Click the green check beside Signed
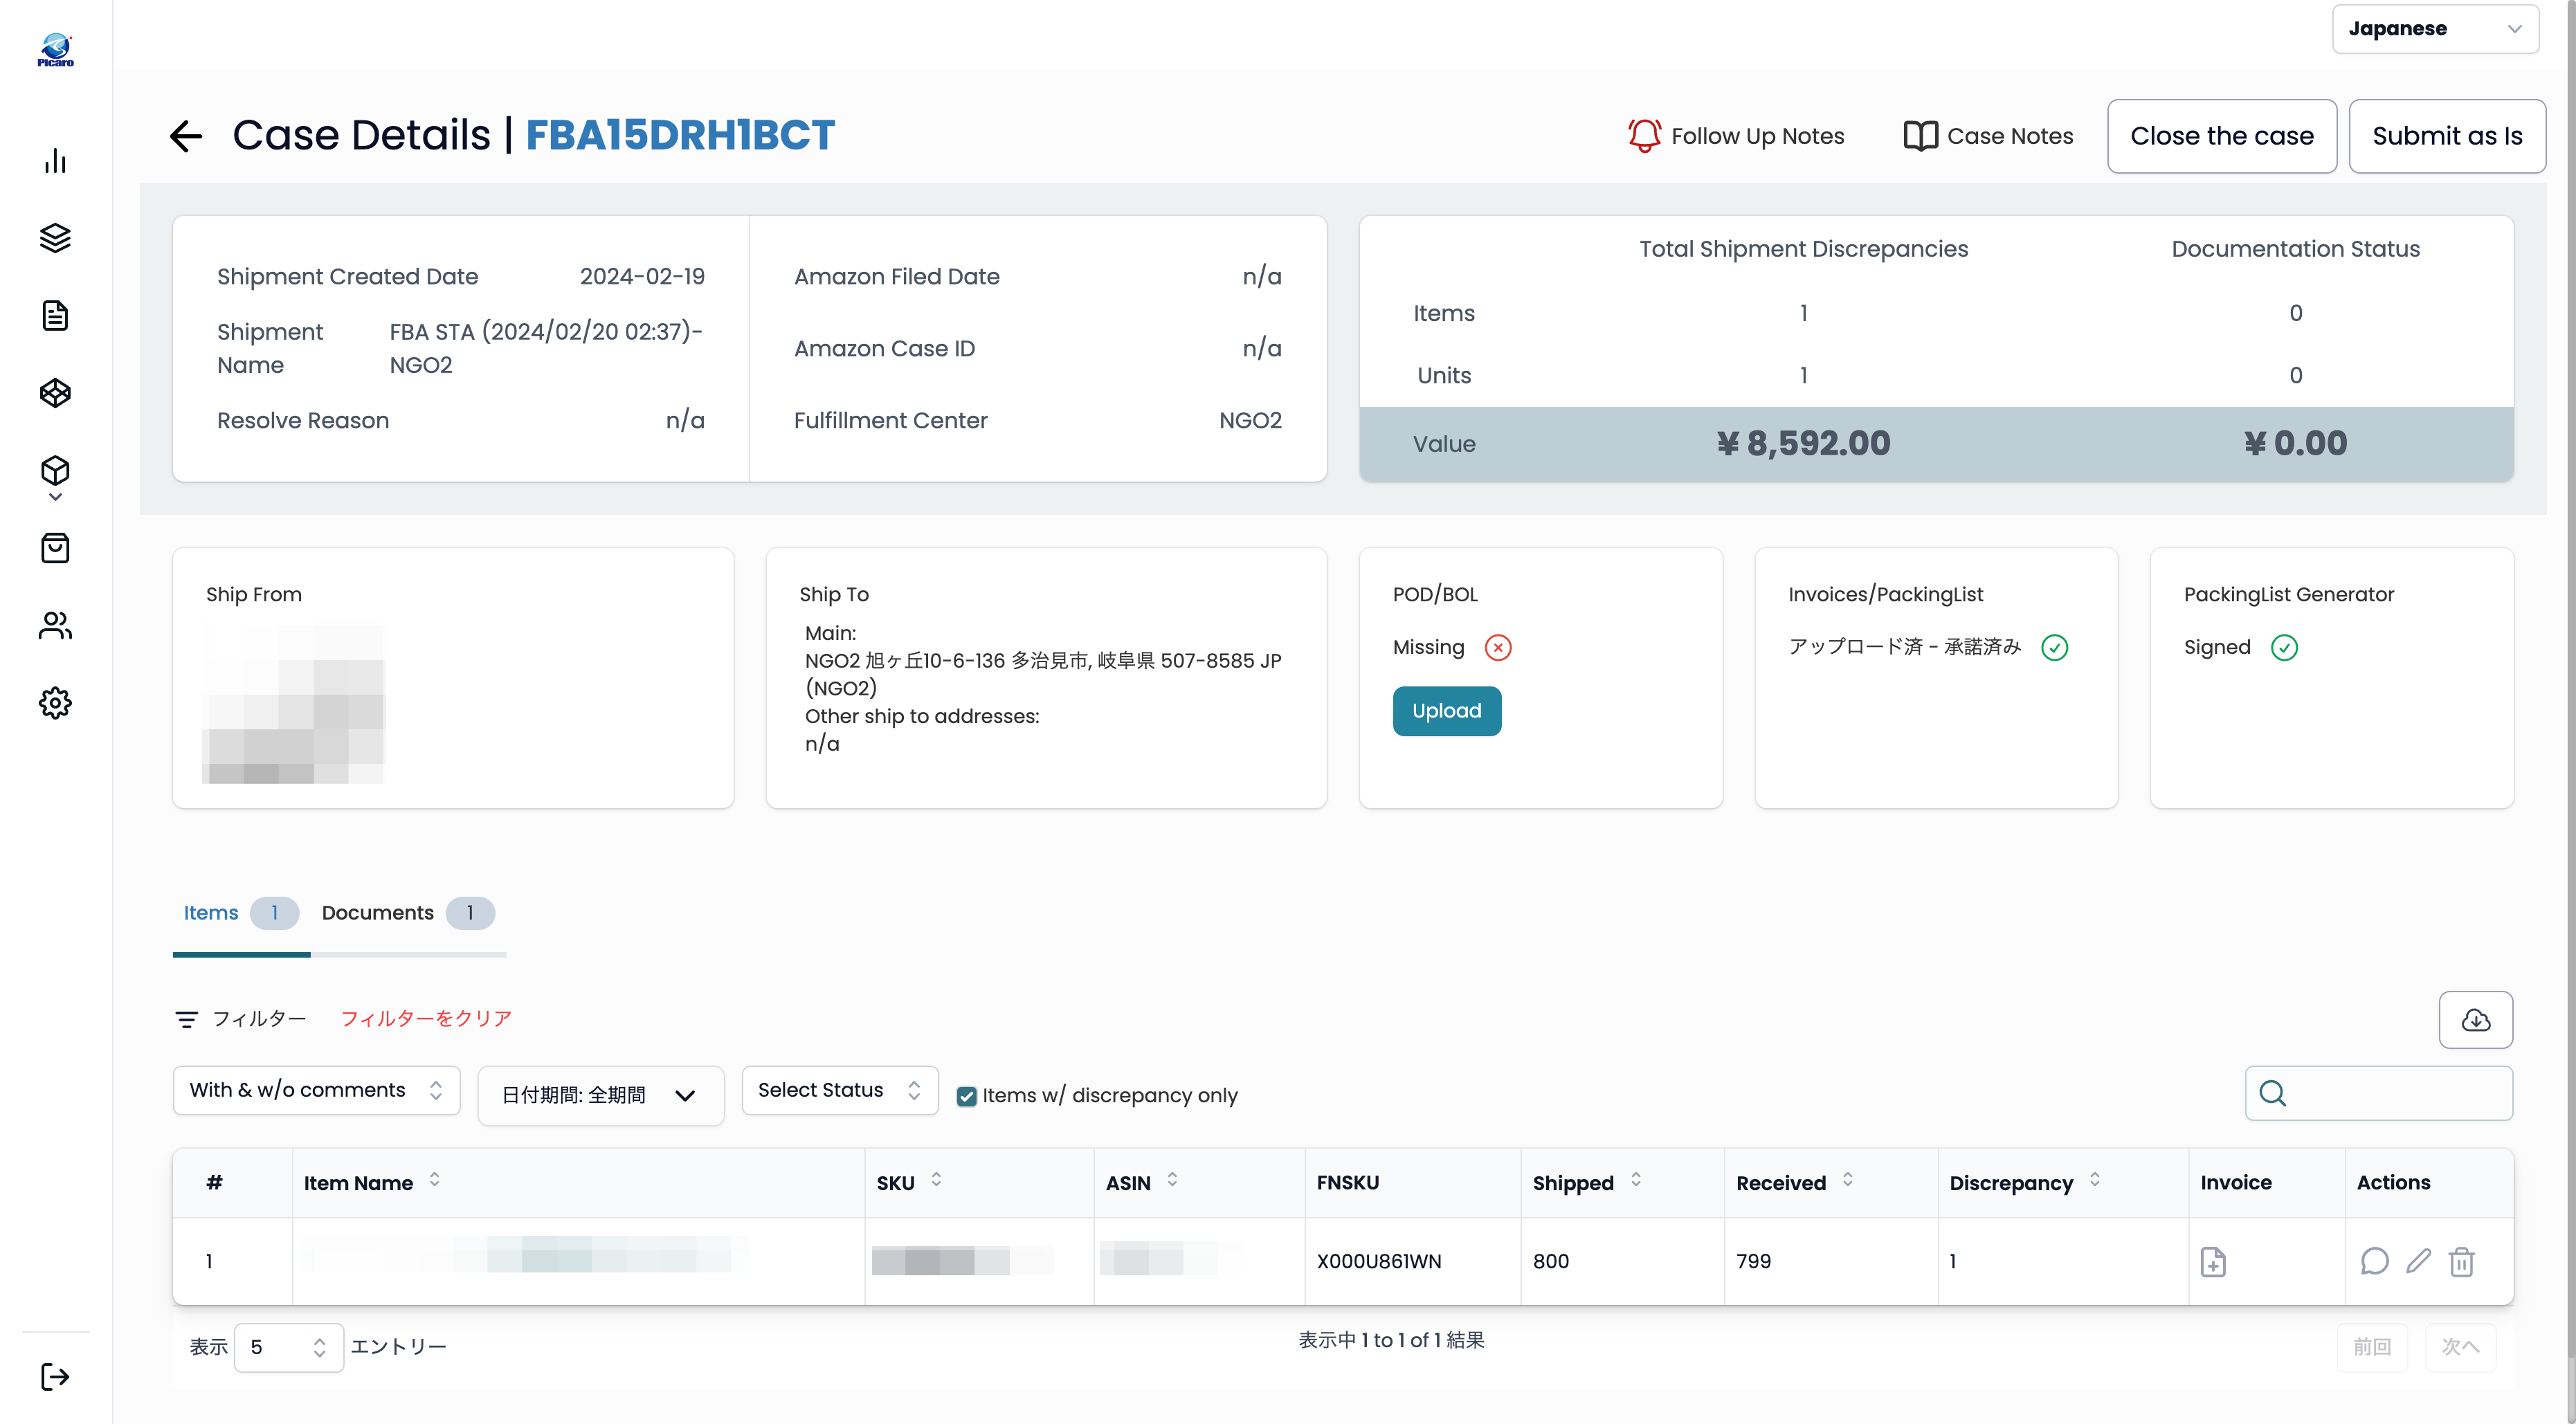The width and height of the screenshot is (2576, 1424). tap(2284, 648)
